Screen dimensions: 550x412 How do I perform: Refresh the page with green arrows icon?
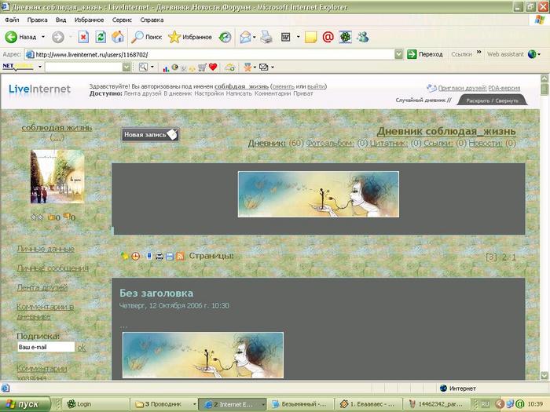[101, 37]
